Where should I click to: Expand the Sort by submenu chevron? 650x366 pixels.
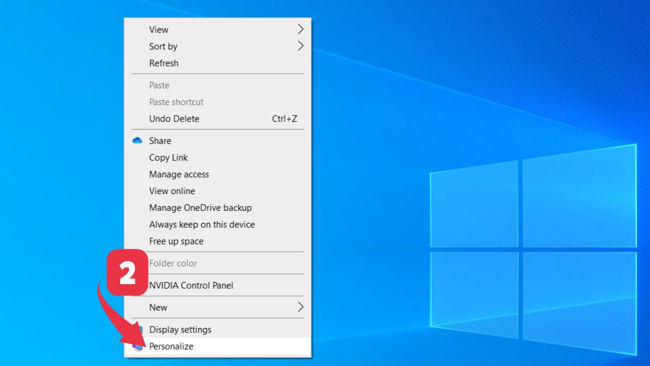(301, 46)
